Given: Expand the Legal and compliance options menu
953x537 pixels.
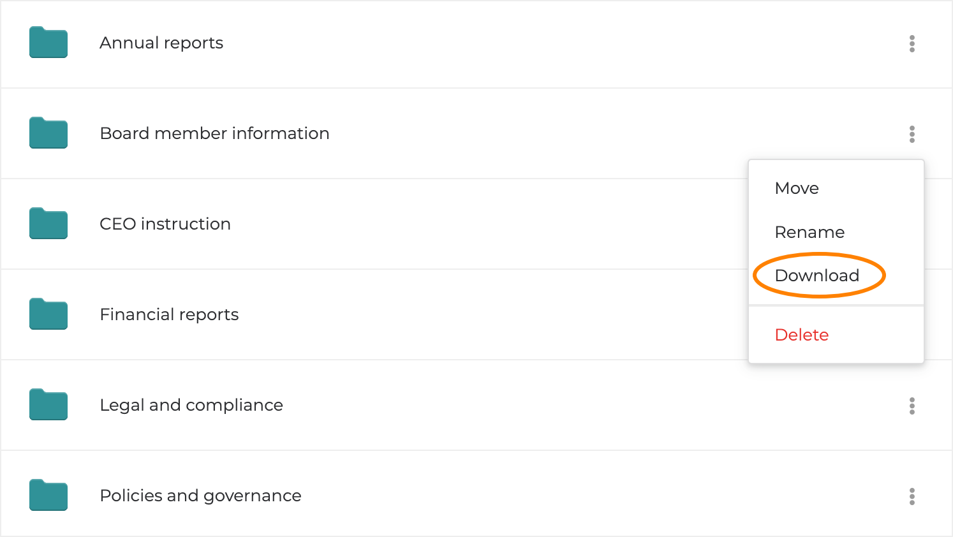Looking at the screenshot, I should click(912, 406).
